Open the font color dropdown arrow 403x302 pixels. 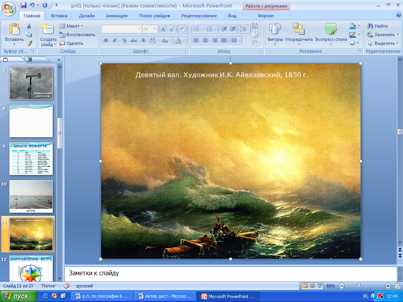185,41
